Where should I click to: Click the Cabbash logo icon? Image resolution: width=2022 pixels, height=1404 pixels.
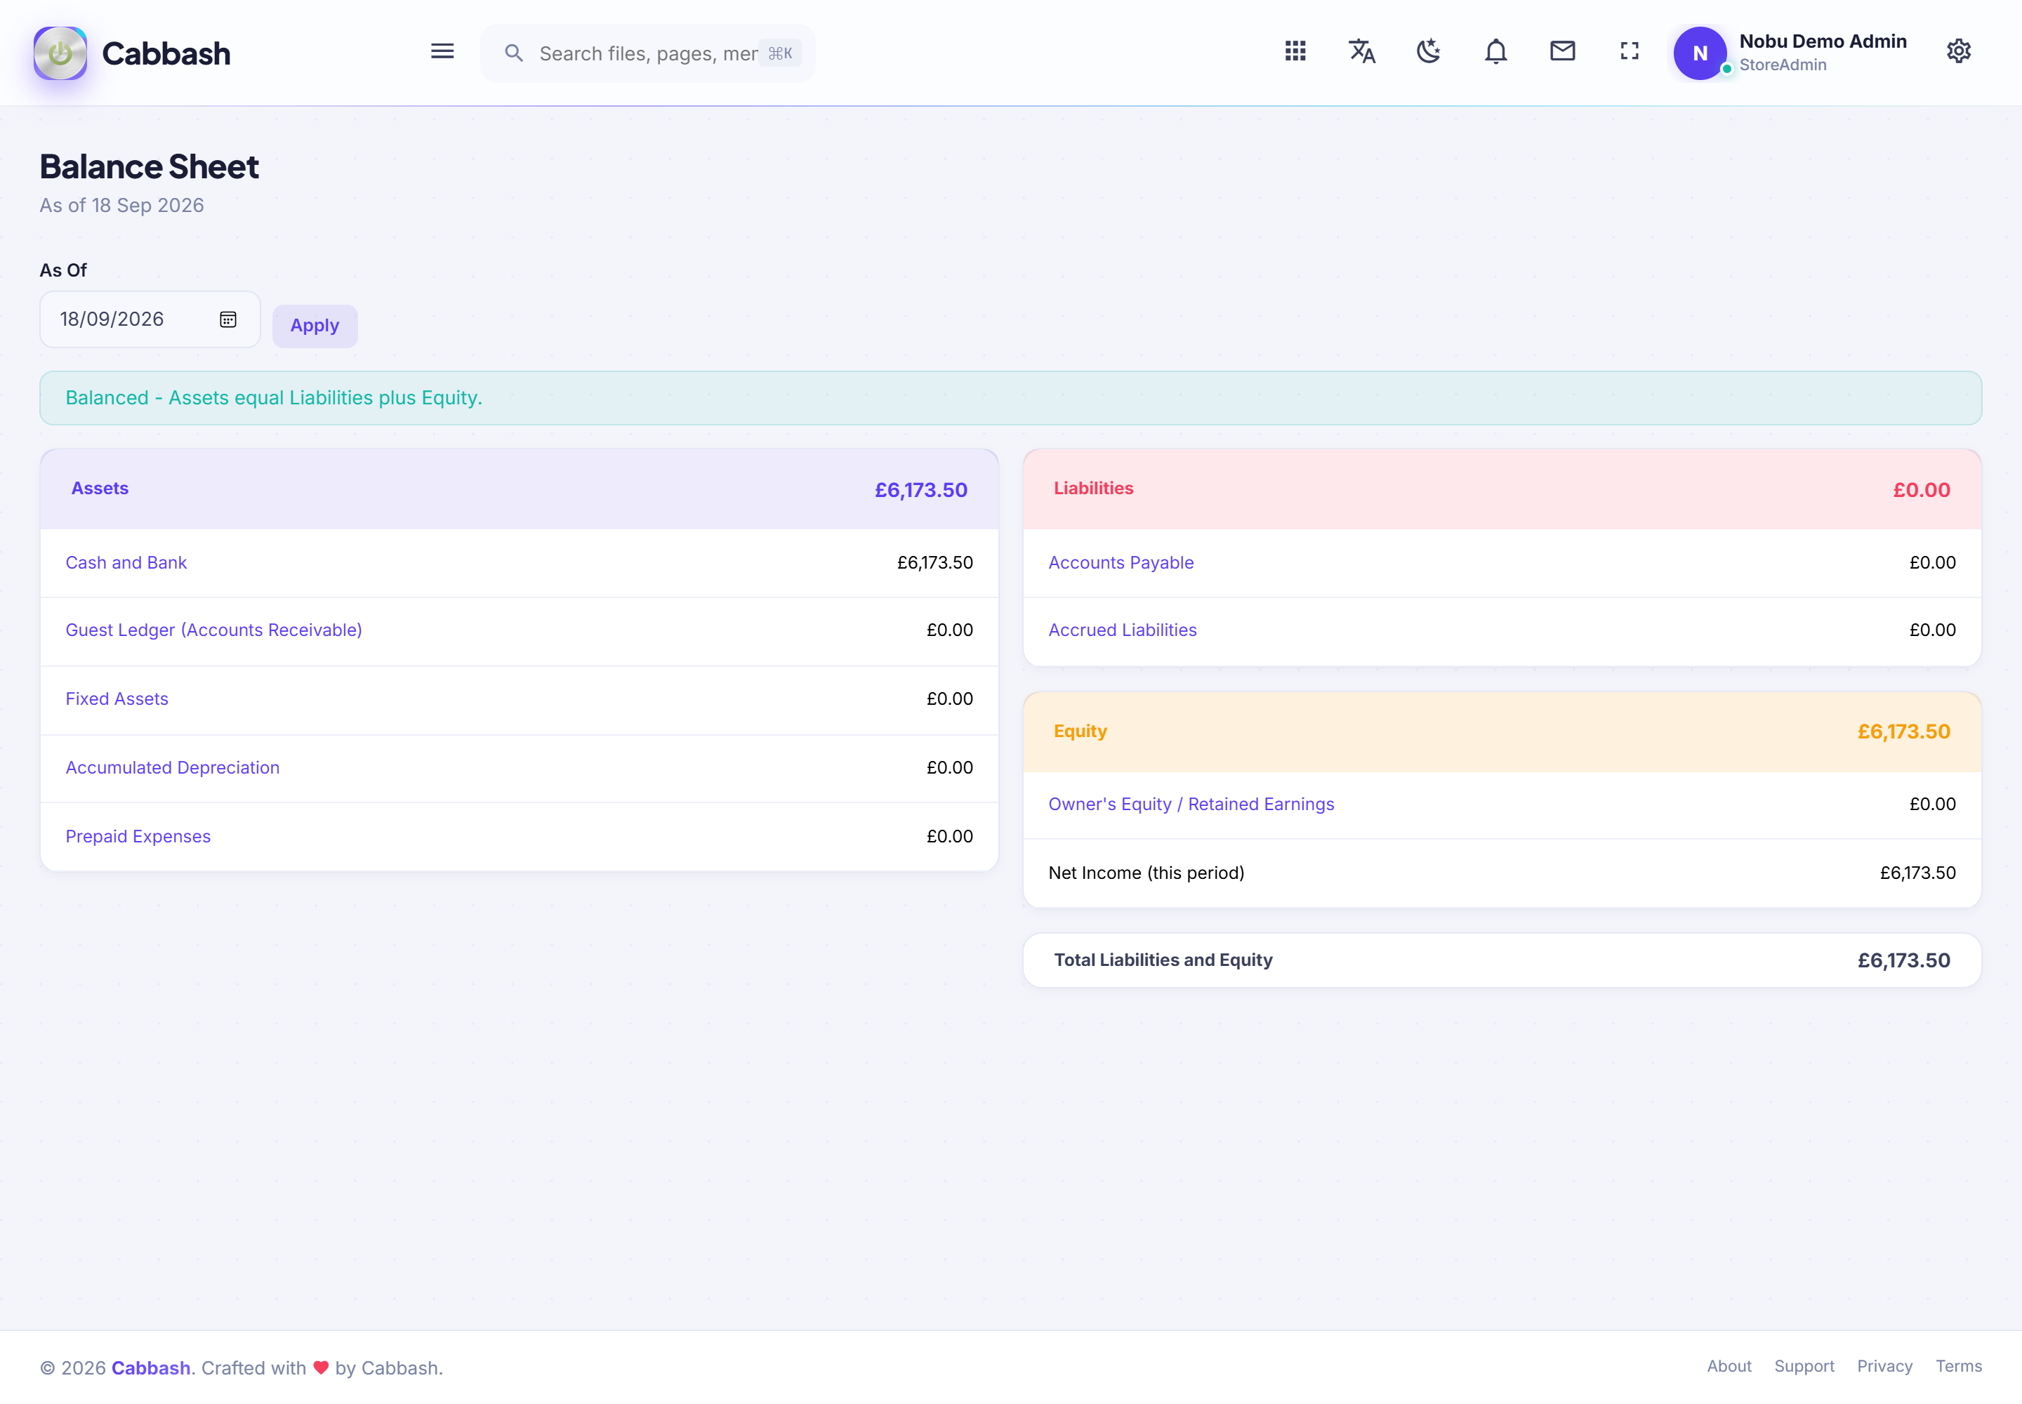(60, 53)
